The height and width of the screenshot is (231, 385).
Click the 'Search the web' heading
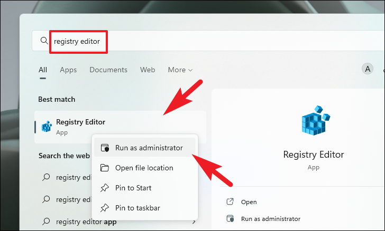pyautogui.click(x=64, y=156)
